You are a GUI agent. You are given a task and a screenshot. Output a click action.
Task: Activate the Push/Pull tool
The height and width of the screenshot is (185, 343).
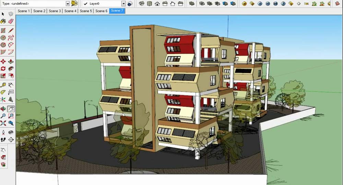11,61
